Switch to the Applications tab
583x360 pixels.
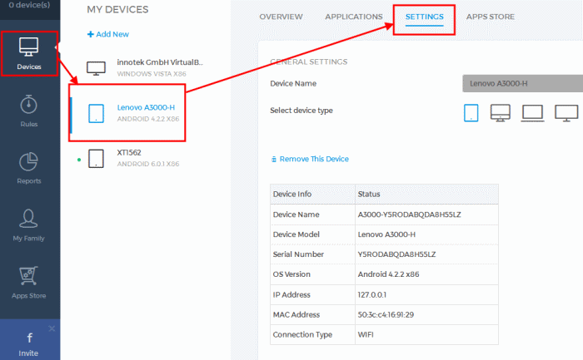pyautogui.click(x=354, y=17)
